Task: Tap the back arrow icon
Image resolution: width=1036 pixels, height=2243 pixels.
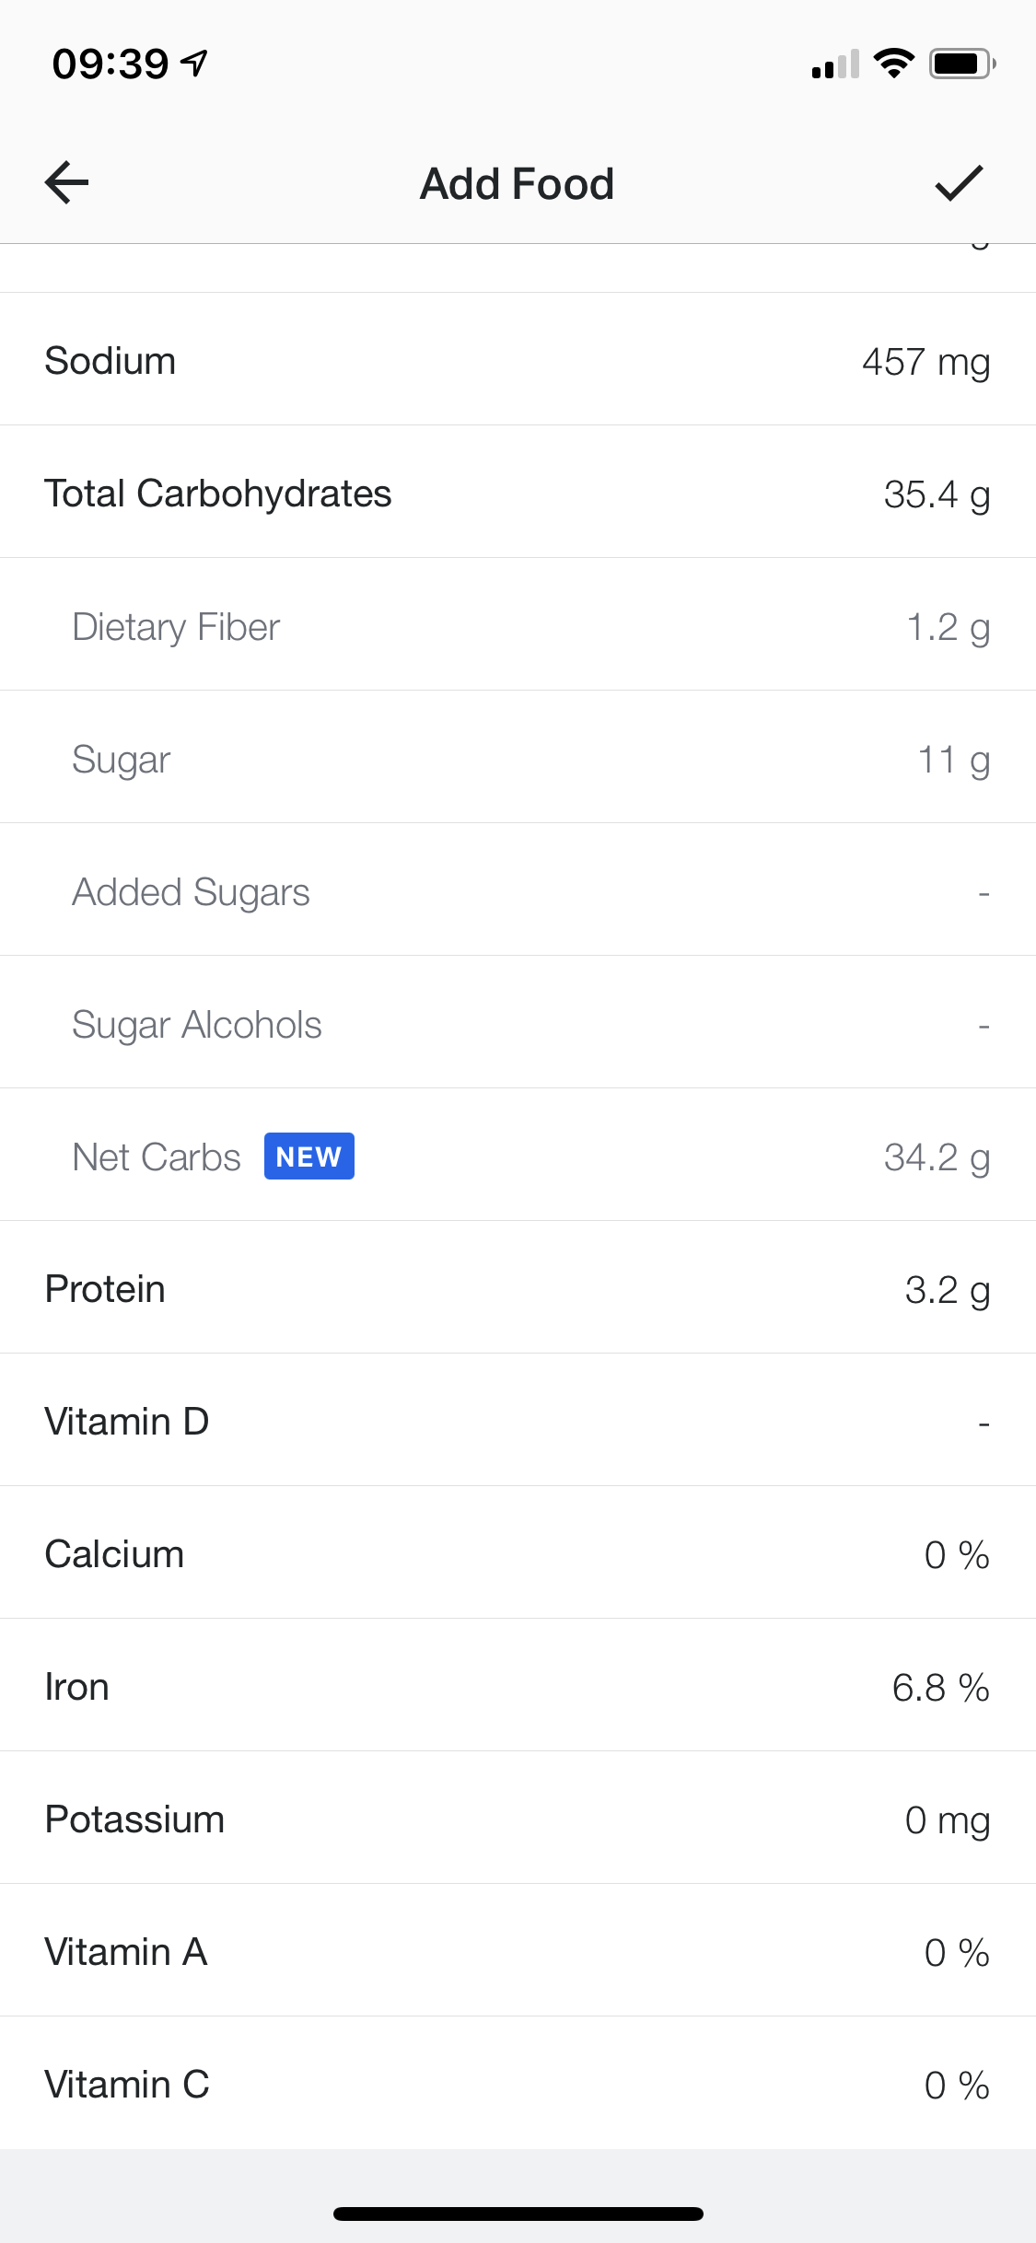Action: point(66,182)
